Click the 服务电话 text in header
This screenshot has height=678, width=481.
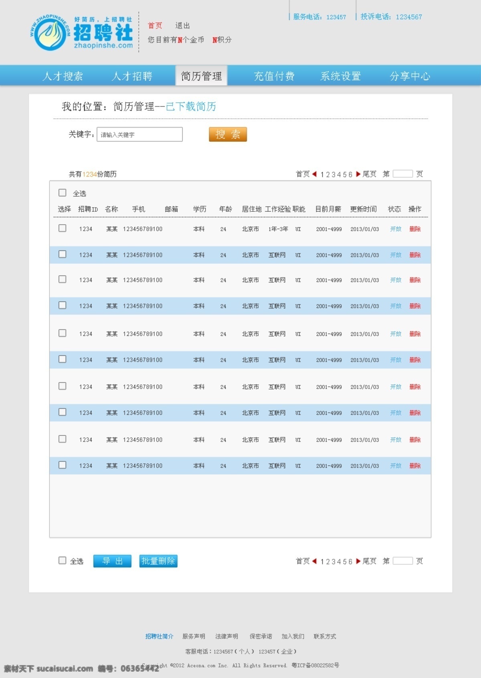(319, 17)
